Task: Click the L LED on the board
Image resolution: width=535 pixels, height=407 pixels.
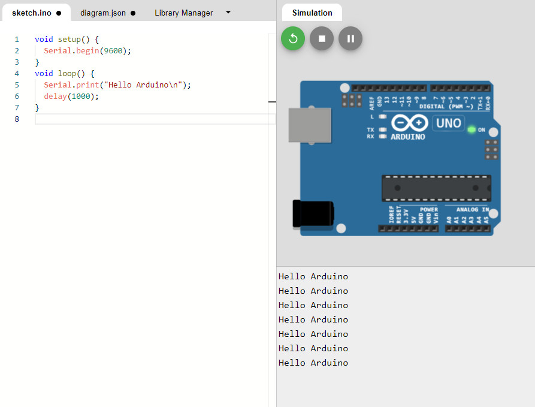Action: pos(382,116)
